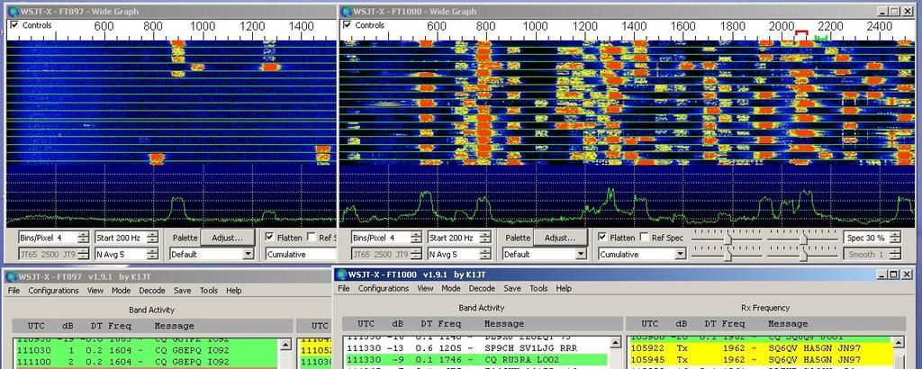Maximize the FT1000 Wide Graph window
Image resolution: width=922 pixels, height=369 pixels.
894,11
